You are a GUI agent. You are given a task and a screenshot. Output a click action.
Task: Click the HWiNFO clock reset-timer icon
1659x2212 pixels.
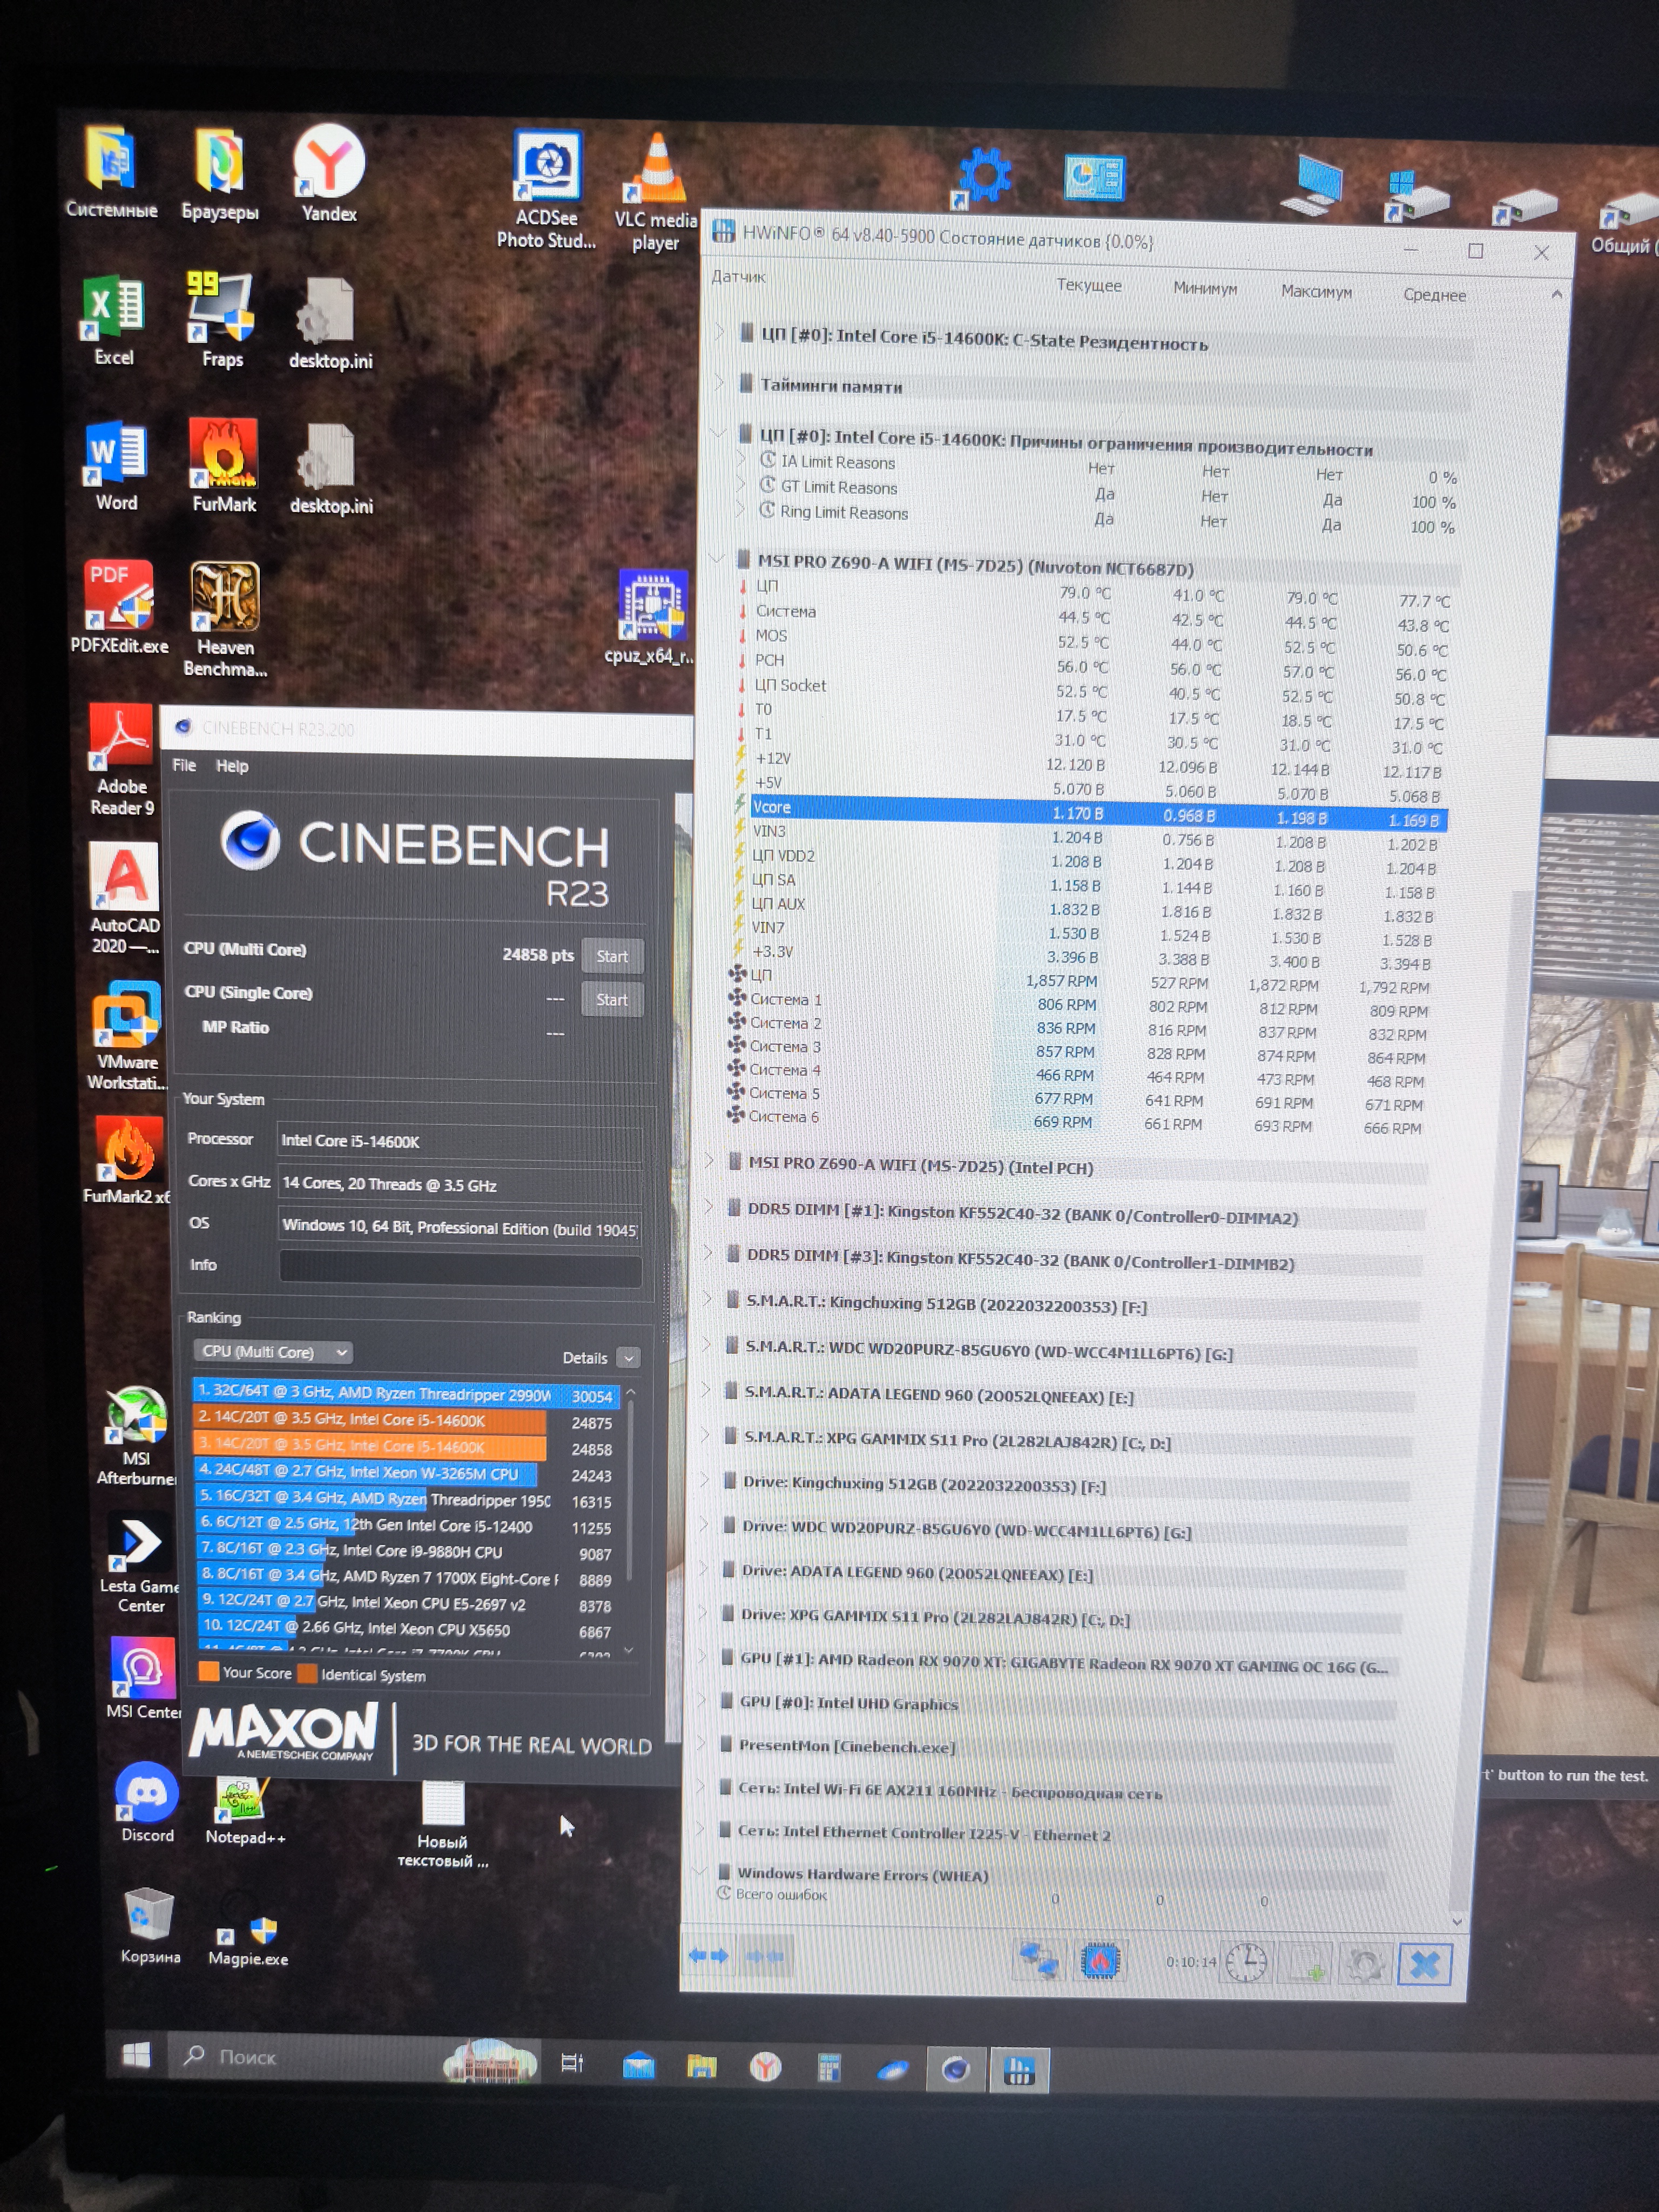1247,1963
